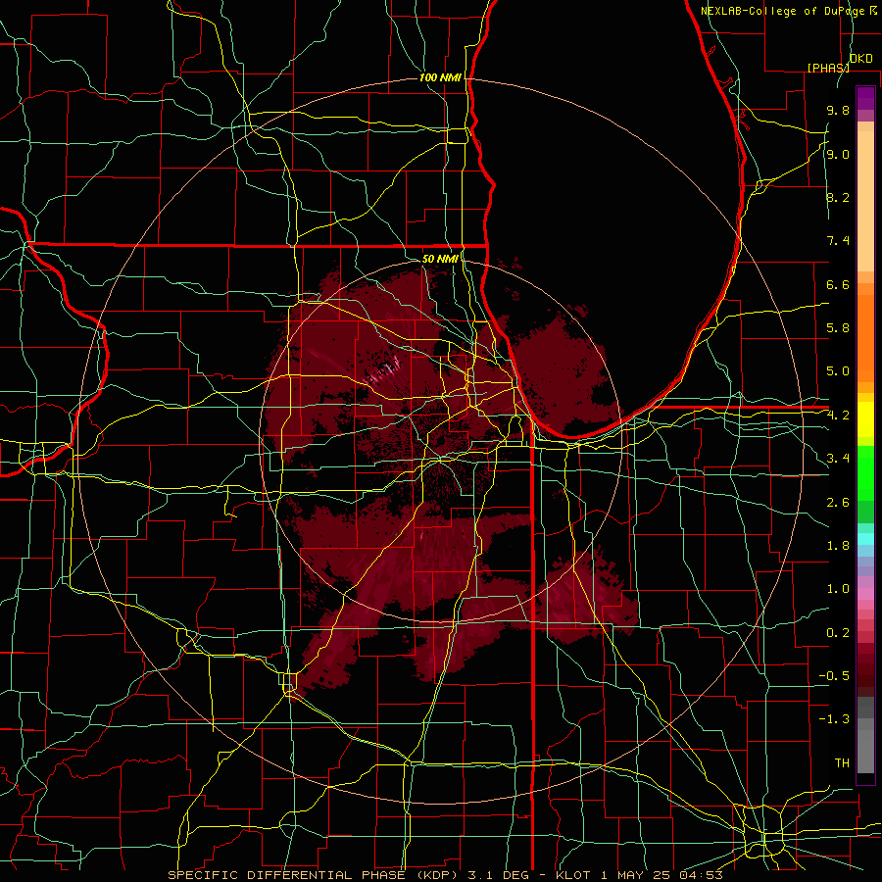Pick the pink swatch beside 1.0
This screenshot has width=882, height=882.
tap(865, 592)
